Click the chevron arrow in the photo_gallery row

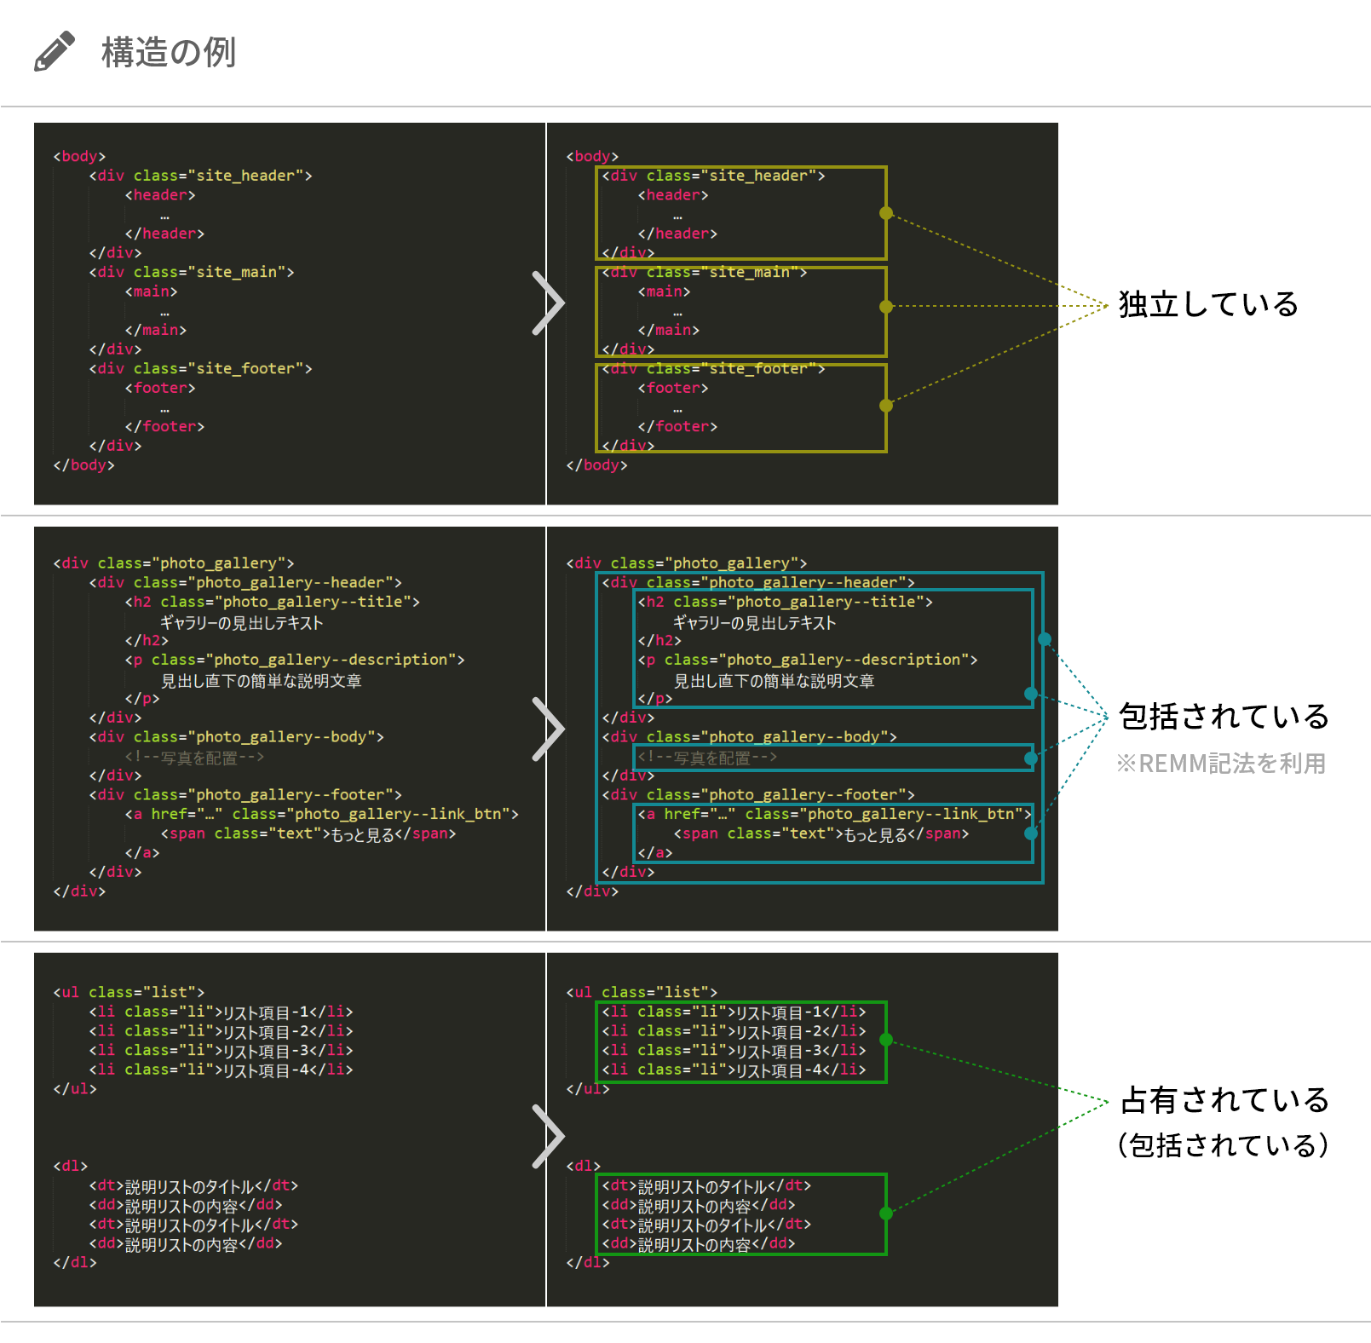point(550,727)
